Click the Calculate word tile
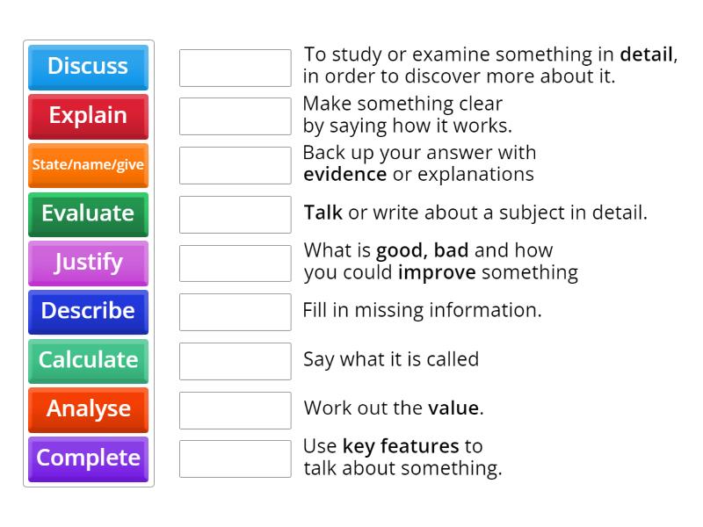 tap(87, 361)
